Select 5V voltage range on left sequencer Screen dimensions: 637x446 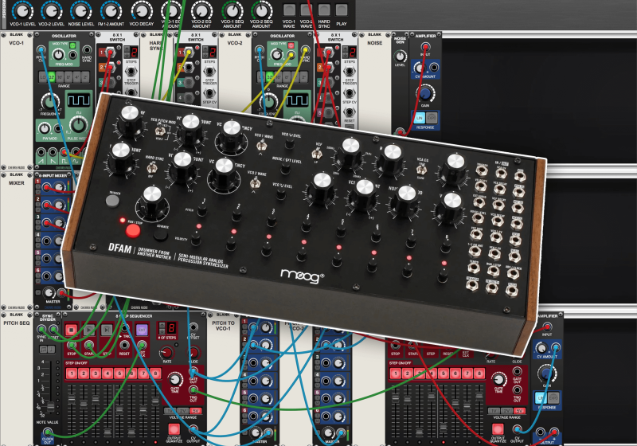point(195,411)
